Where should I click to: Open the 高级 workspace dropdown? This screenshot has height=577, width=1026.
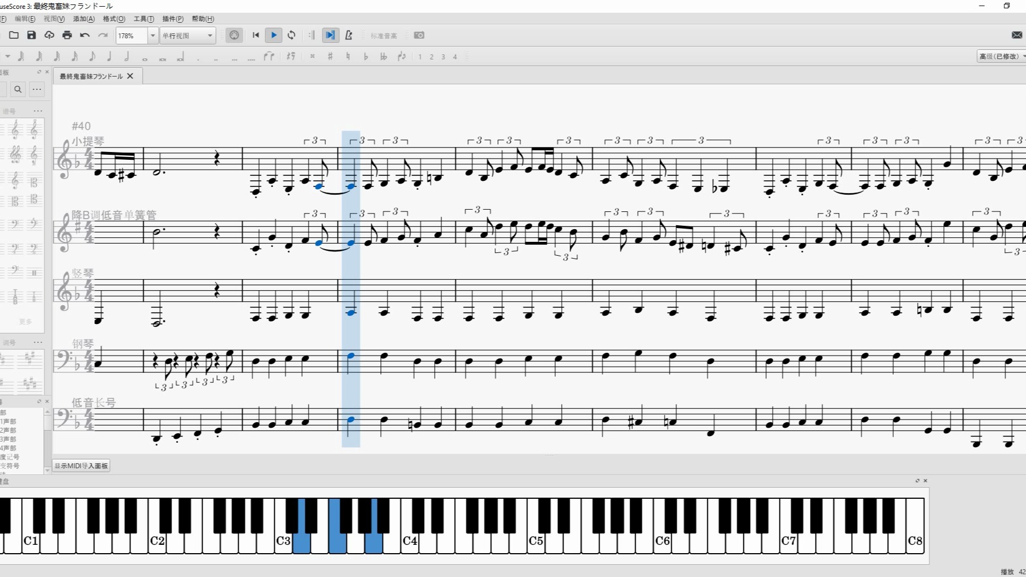tap(1002, 56)
